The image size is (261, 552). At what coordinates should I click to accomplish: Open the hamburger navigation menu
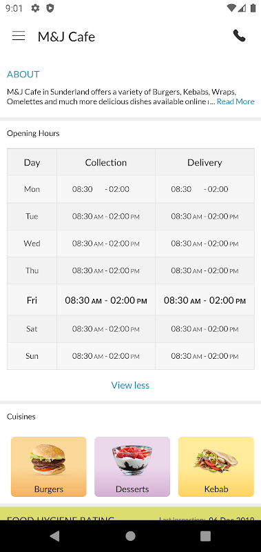pos(19,36)
